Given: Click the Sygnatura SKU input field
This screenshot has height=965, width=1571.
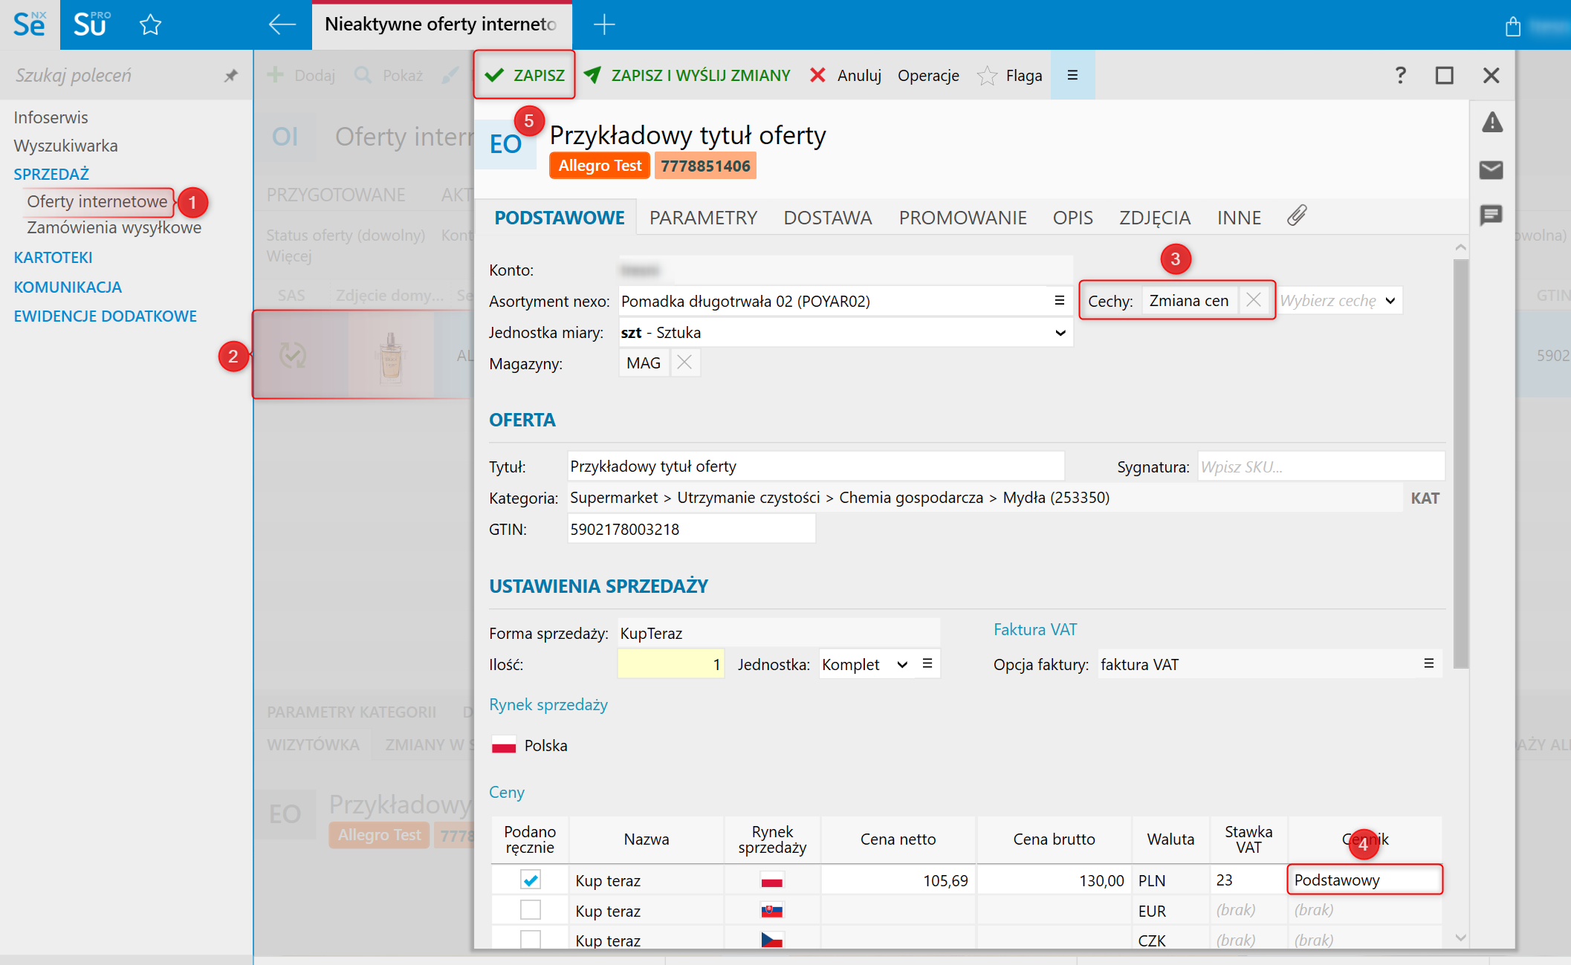Looking at the screenshot, I should pos(1320,467).
